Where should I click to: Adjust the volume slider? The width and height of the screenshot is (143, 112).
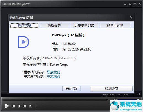[128, 100]
